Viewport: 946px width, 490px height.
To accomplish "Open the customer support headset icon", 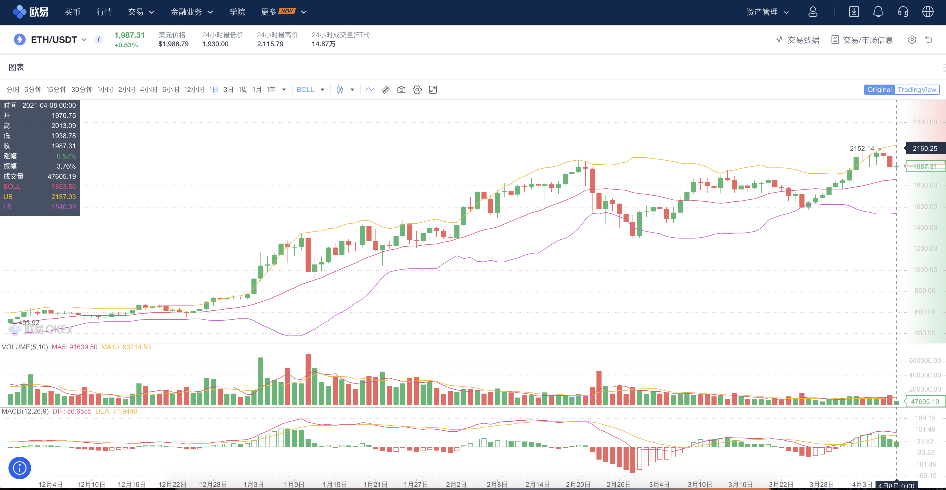I will (x=903, y=12).
